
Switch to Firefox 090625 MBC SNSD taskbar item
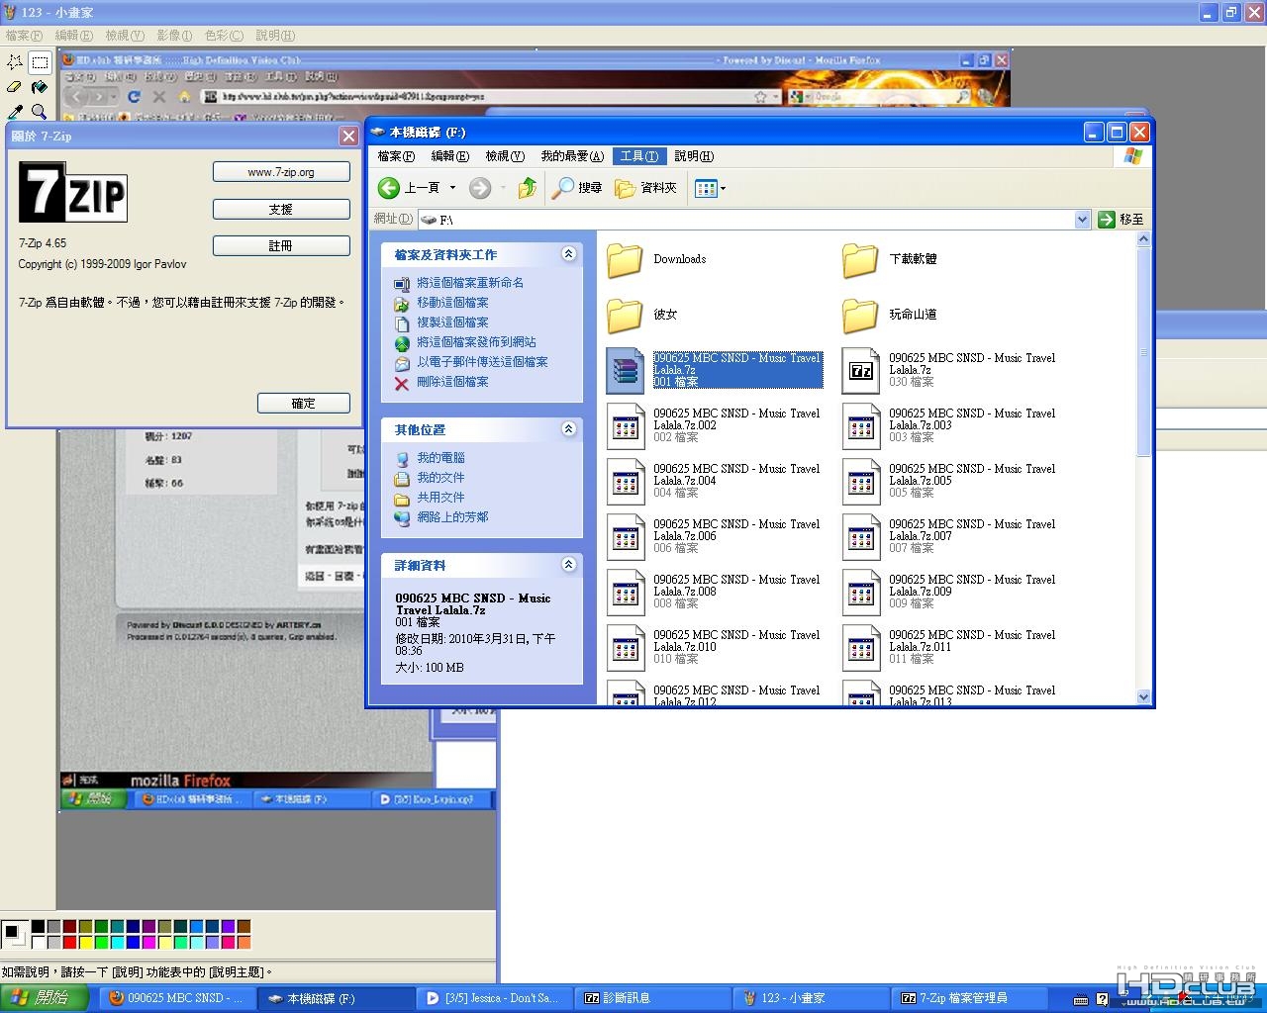(178, 998)
